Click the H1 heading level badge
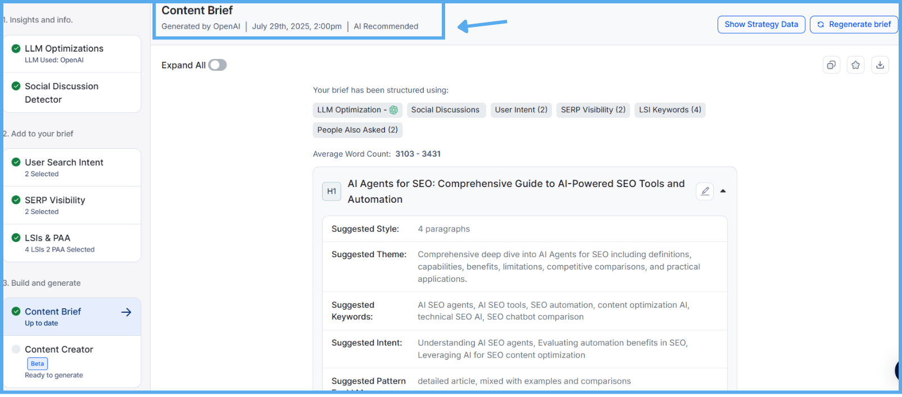This screenshot has width=902, height=397. (x=332, y=191)
